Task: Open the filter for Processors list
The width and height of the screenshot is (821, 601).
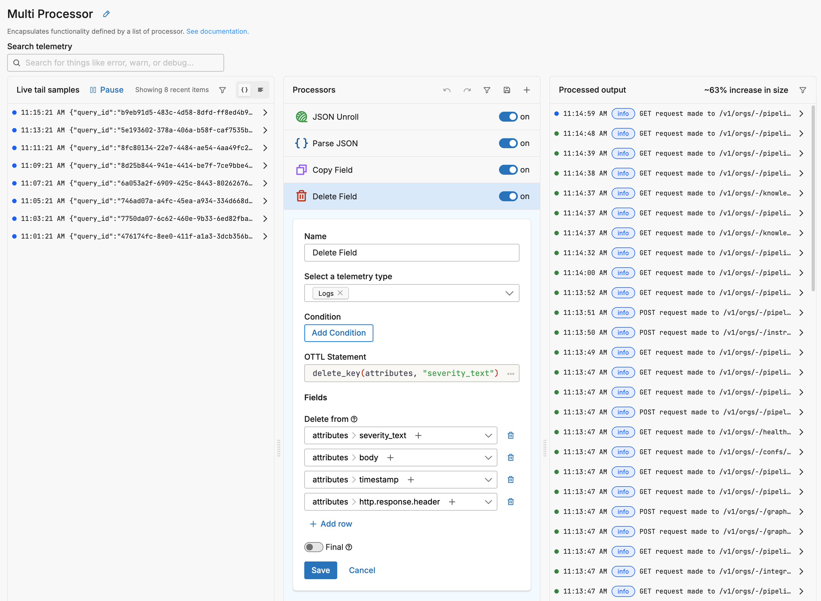Action: 487,90
